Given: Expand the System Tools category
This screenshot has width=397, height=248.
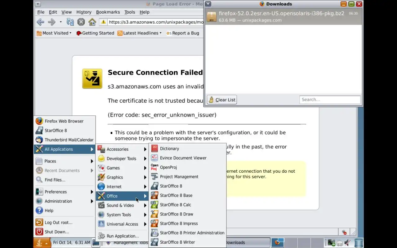Looking at the screenshot, I should point(122,215).
